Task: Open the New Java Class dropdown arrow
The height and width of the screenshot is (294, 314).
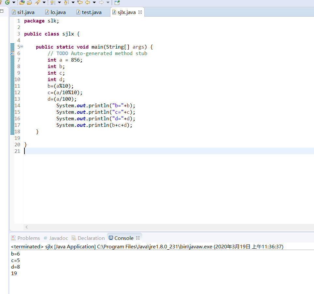Action: [14, 2]
